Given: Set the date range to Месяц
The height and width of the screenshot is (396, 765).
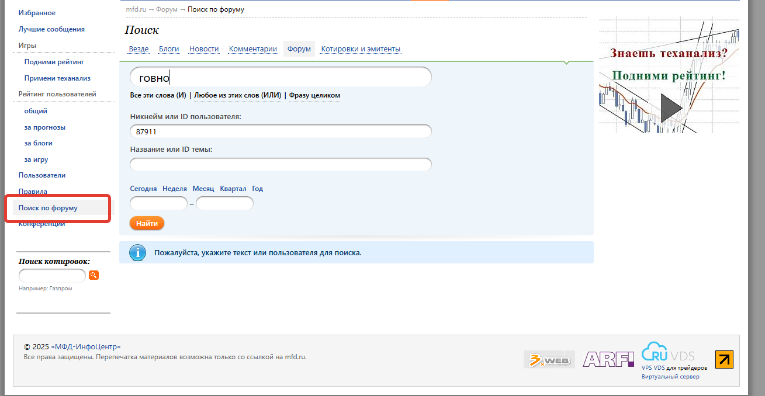Looking at the screenshot, I should tap(203, 189).
